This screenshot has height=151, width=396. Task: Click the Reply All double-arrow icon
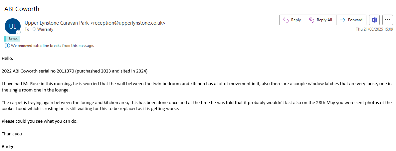coord(311,20)
